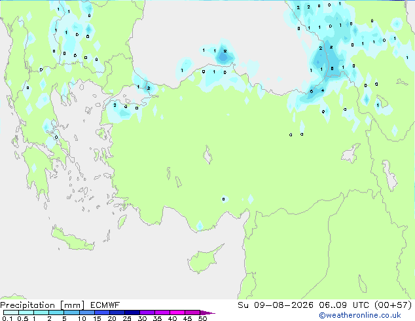Click the date 'Su 09-08-2026'
415x321 pixels.
276,305
